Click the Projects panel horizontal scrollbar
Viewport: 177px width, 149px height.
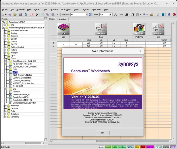click(x=22, y=143)
